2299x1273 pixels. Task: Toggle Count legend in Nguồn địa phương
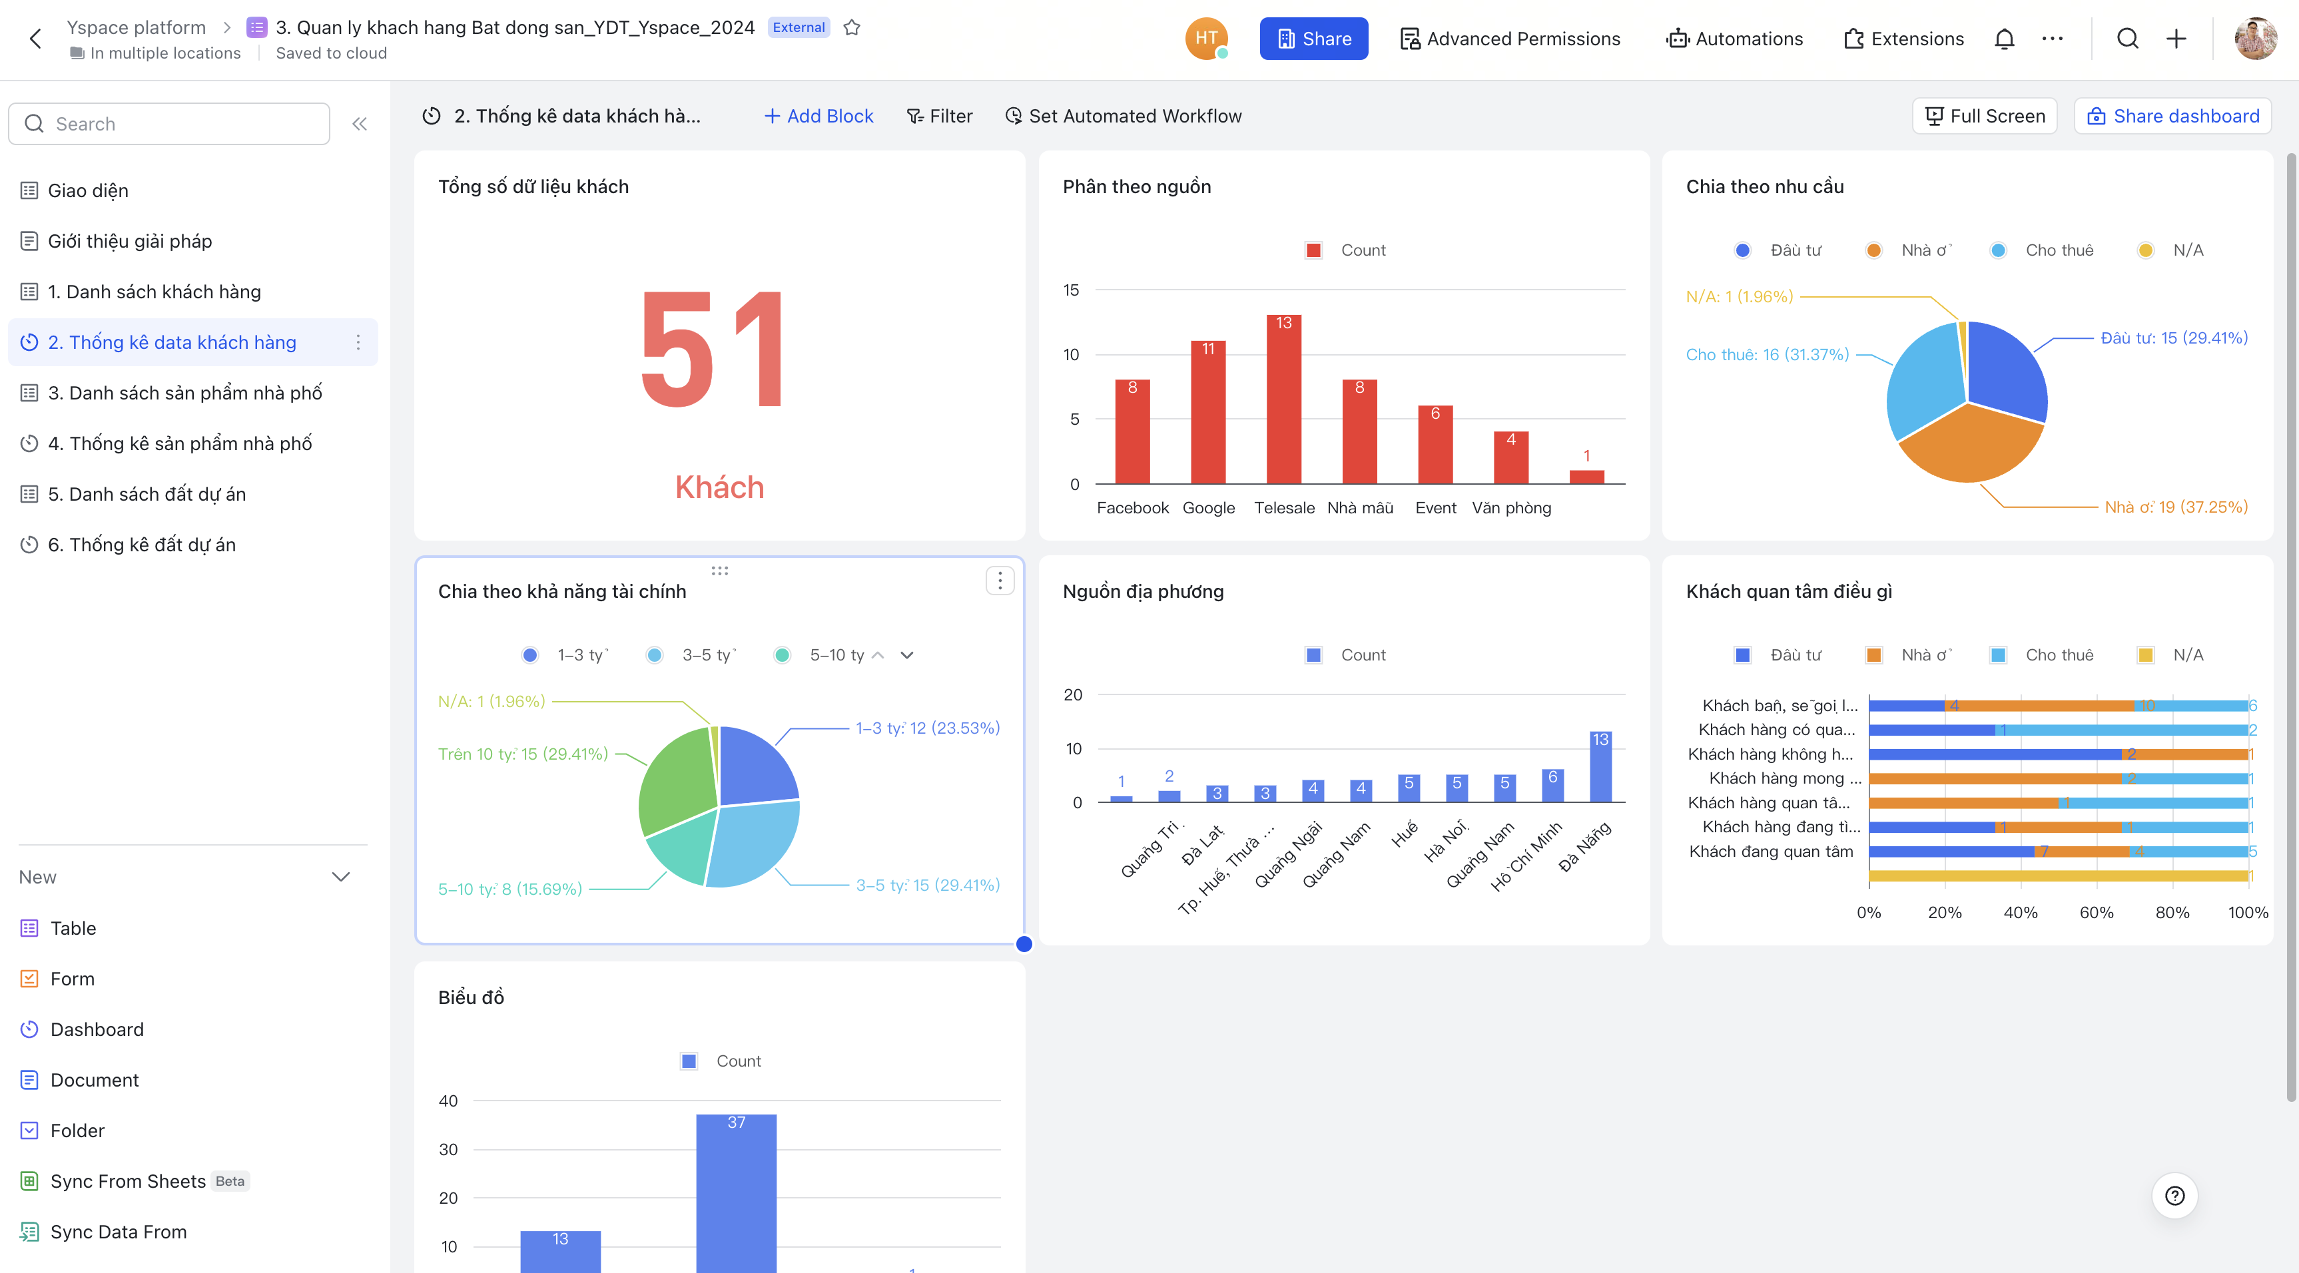click(1345, 654)
